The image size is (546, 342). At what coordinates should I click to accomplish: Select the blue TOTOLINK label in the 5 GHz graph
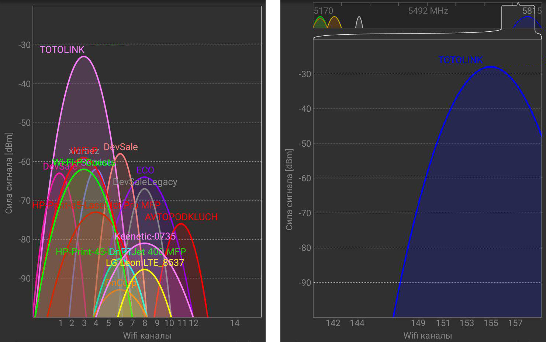pyautogui.click(x=460, y=60)
